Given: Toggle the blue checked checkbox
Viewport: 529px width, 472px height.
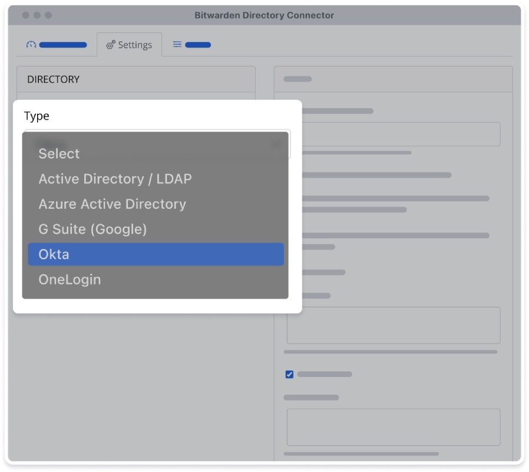Looking at the screenshot, I should coord(289,375).
